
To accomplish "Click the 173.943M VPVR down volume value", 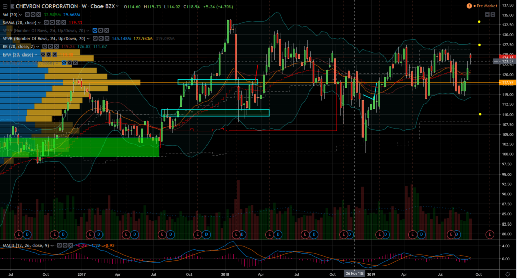I will point(143,39).
